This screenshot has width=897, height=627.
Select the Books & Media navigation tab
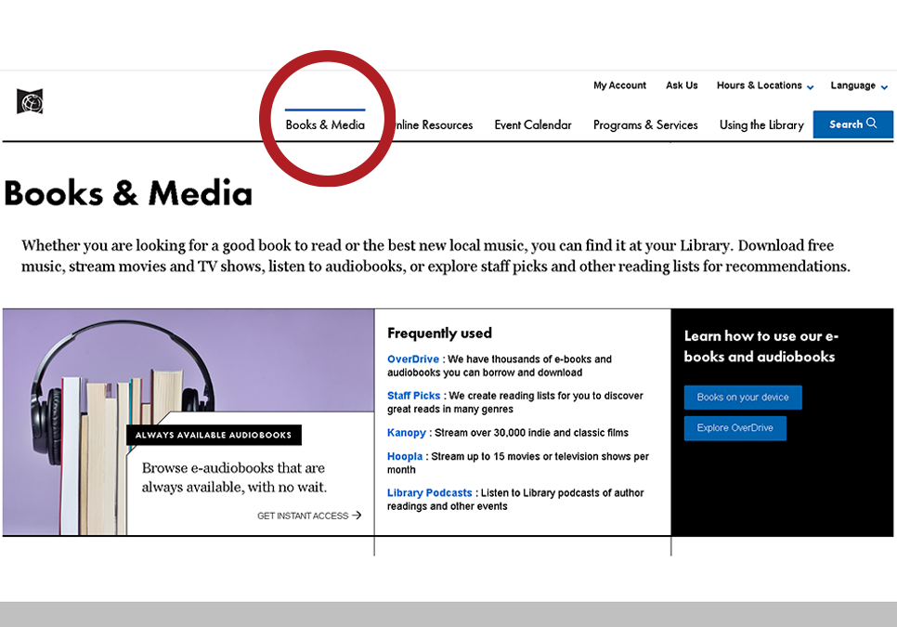pos(324,124)
